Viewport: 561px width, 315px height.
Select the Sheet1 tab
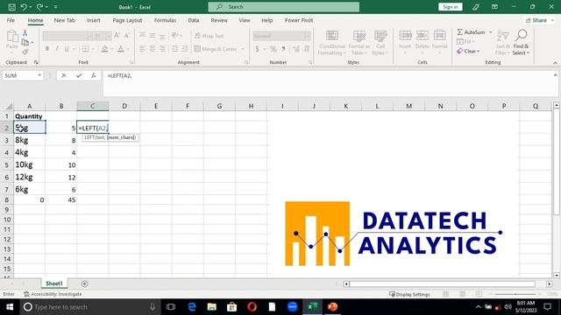[x=54, y=283]
